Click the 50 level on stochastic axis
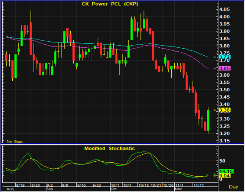The image size is (245, 192). [x=222, y=161]
